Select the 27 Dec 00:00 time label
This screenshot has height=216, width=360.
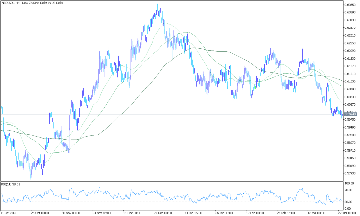click(163, 212)
